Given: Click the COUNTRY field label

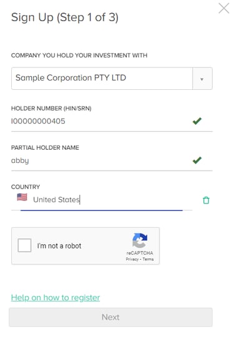Looking at the screenshot, I should click(x=26, y=187).
